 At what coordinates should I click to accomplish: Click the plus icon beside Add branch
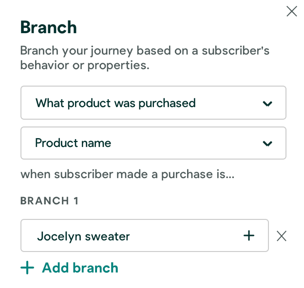coord(27,268)
